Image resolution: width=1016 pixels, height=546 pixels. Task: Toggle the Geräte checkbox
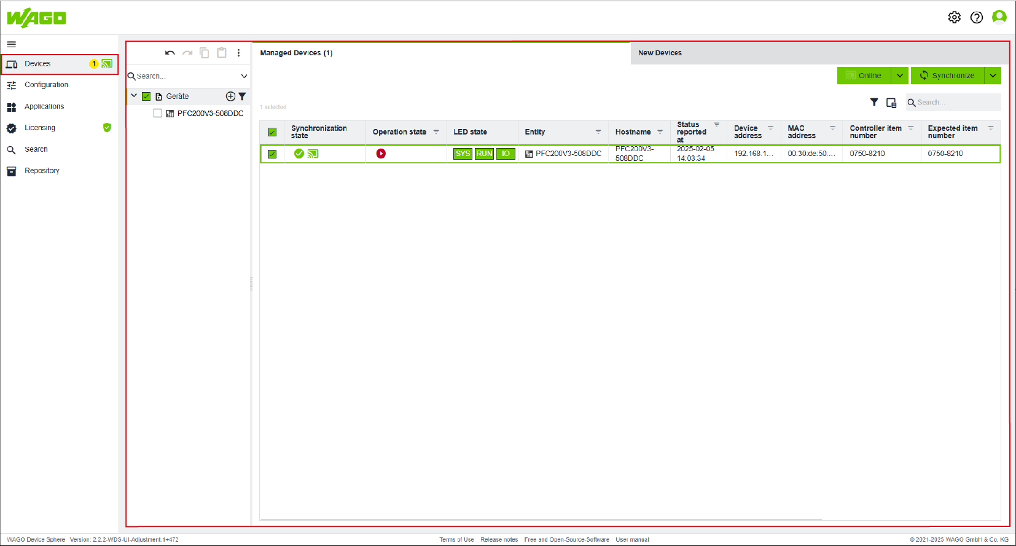click(x=146, y=96)
